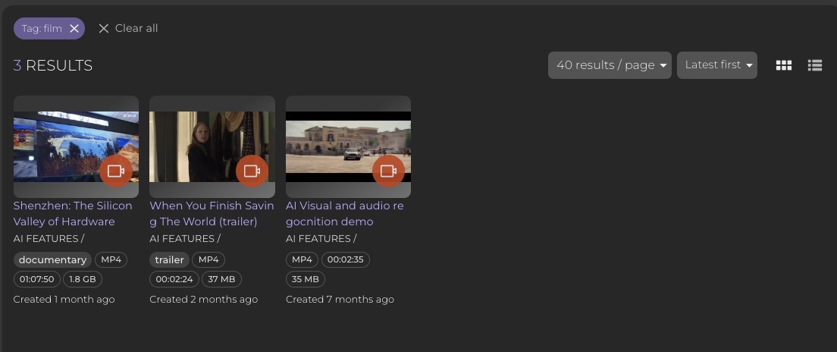Click AI FEATURES folder under trailer video
837x352 pixels.
coord(182,238)
